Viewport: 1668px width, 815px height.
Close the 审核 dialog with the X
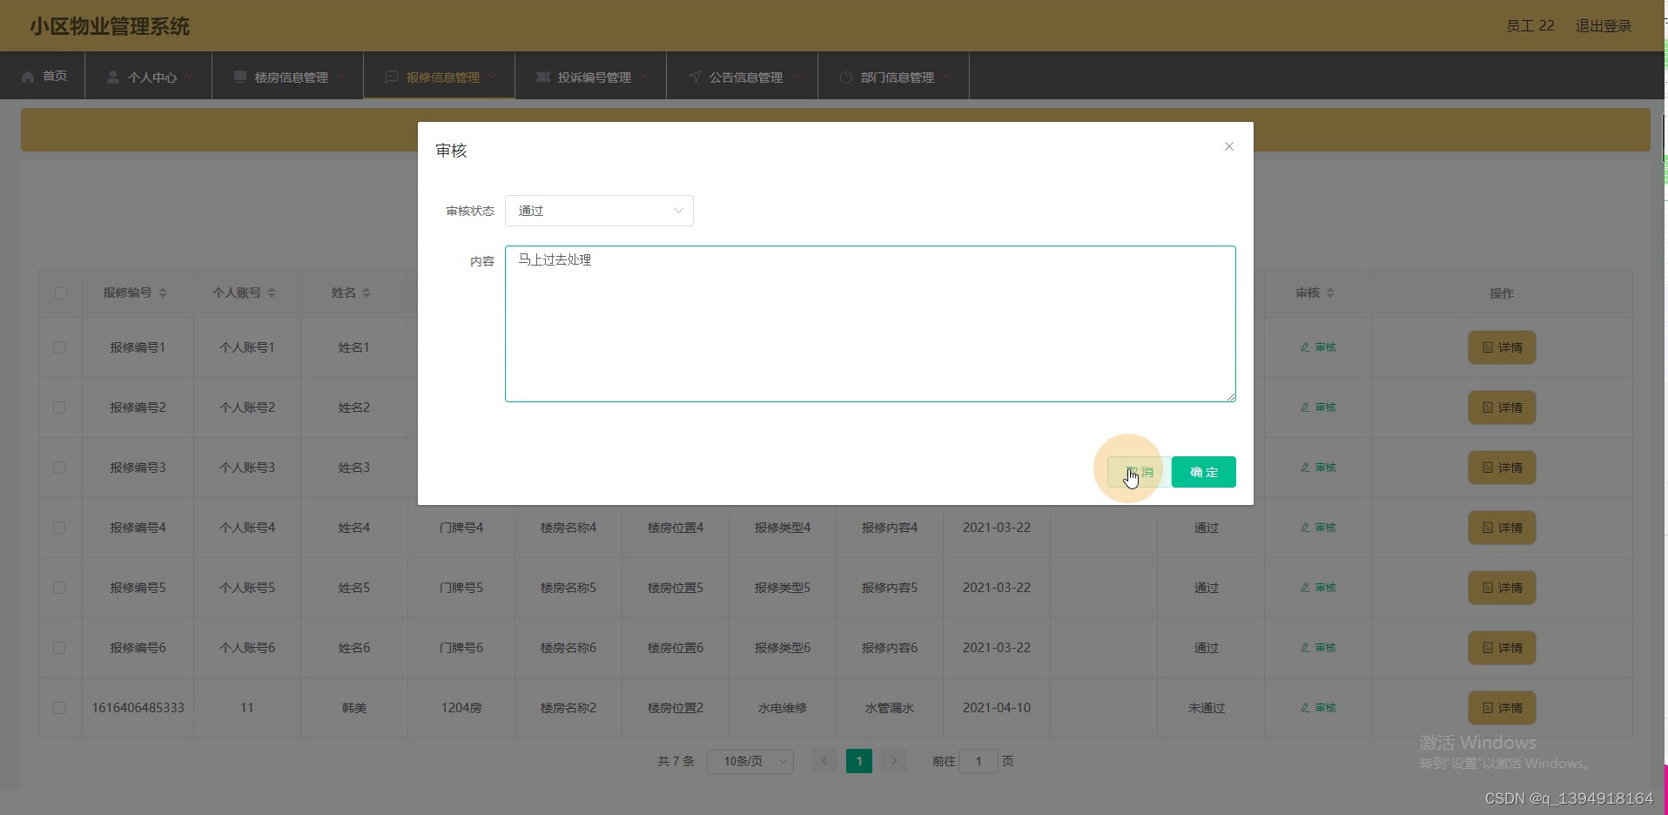1229,146
